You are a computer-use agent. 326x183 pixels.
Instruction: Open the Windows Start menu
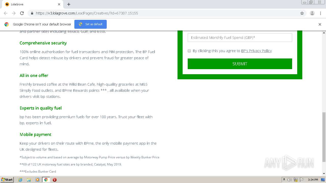click(7, 179)
